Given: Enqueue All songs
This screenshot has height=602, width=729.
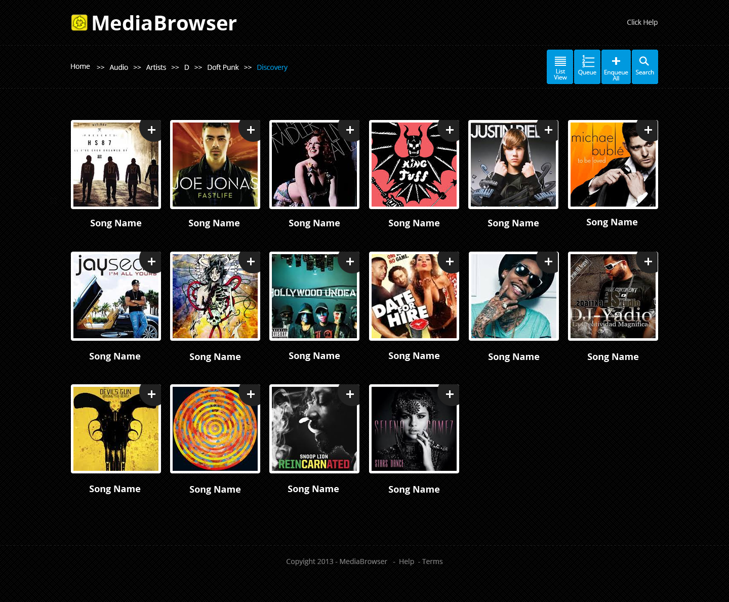Looking at the screenshot, I should [x=616, y=67].
